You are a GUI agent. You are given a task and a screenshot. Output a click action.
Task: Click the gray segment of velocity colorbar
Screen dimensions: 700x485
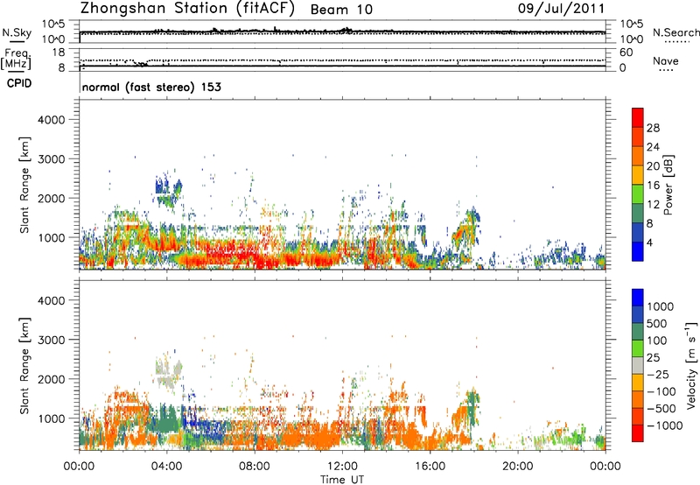(638, 365)
